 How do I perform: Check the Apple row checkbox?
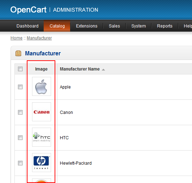click(x=20, y=87)
